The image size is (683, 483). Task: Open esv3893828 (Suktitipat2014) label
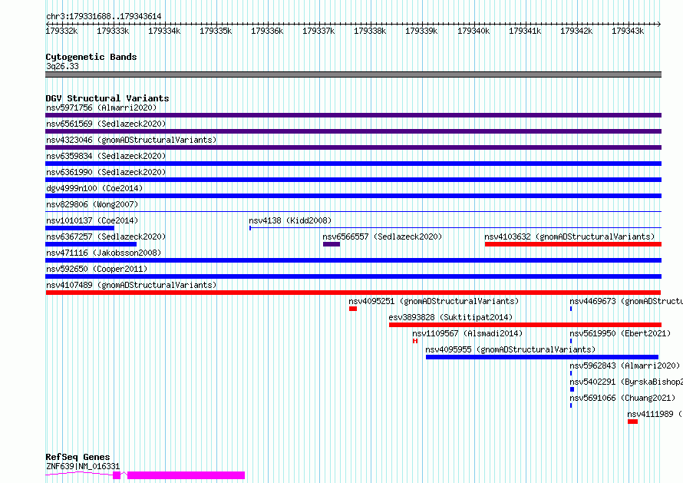pos(450,317)
